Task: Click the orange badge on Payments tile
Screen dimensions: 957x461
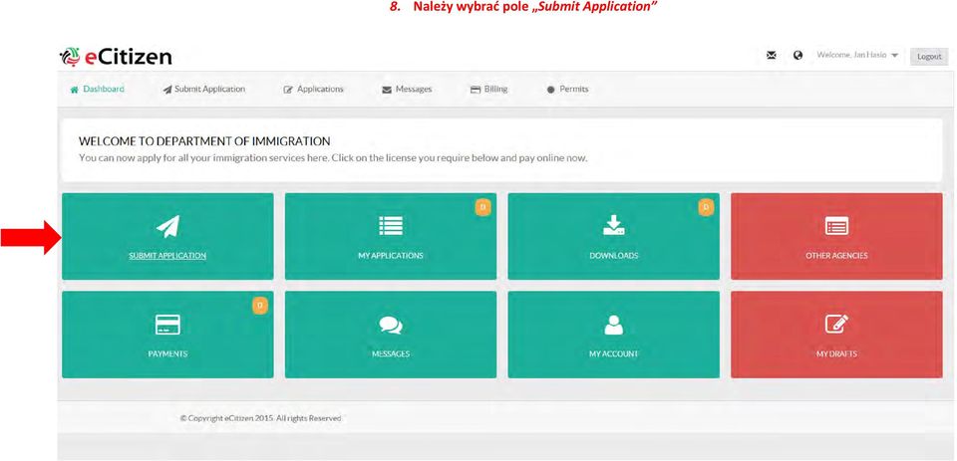Action: pos(260,306)
